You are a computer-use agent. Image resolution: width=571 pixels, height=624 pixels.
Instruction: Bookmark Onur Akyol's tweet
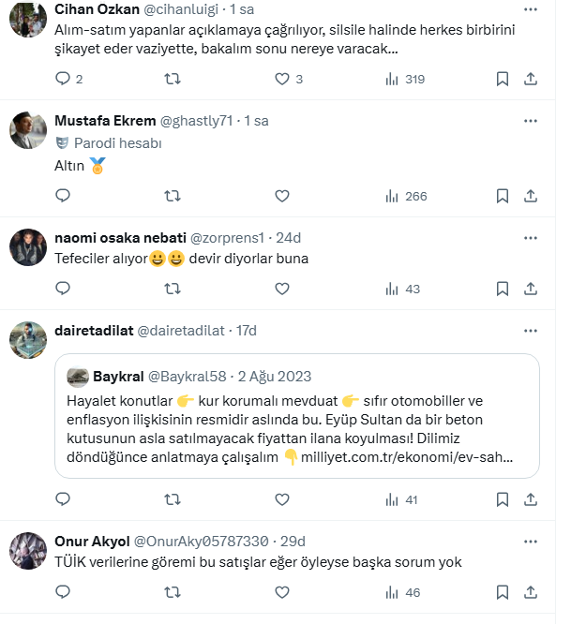[x=503, y=592]
